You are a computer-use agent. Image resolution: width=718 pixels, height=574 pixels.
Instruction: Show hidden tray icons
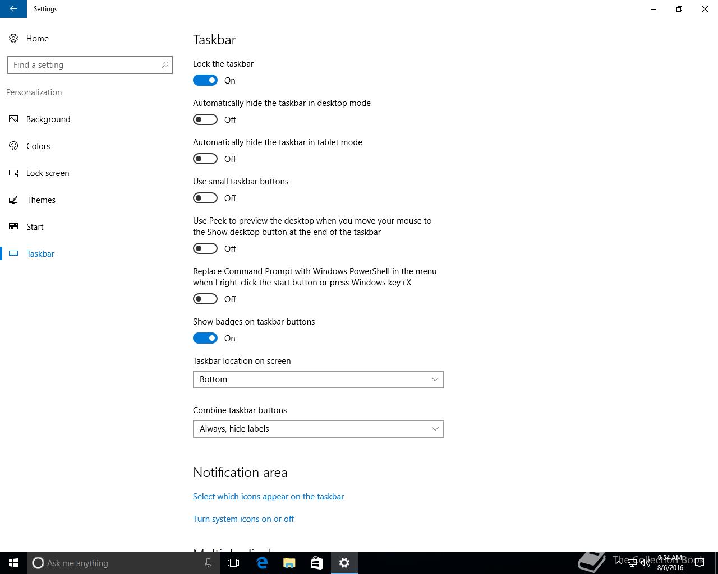click(x=618, y=563)
